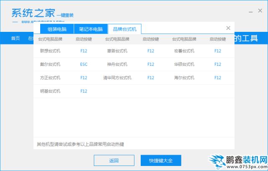The height and width of the screenshot is (171, 268).
Task: Select the 联想台式机 row entry
Action: [x=50, y=51]
